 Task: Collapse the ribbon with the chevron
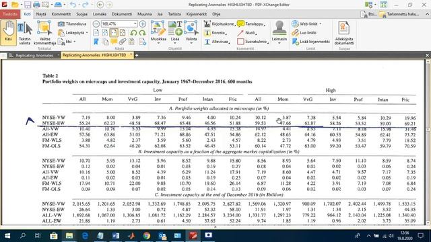(427, 14)
